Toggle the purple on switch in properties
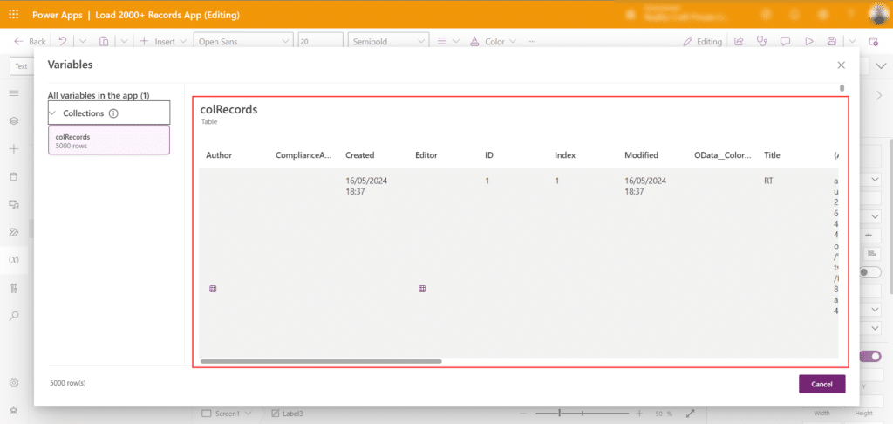893x424 pixels. point(869,356)
